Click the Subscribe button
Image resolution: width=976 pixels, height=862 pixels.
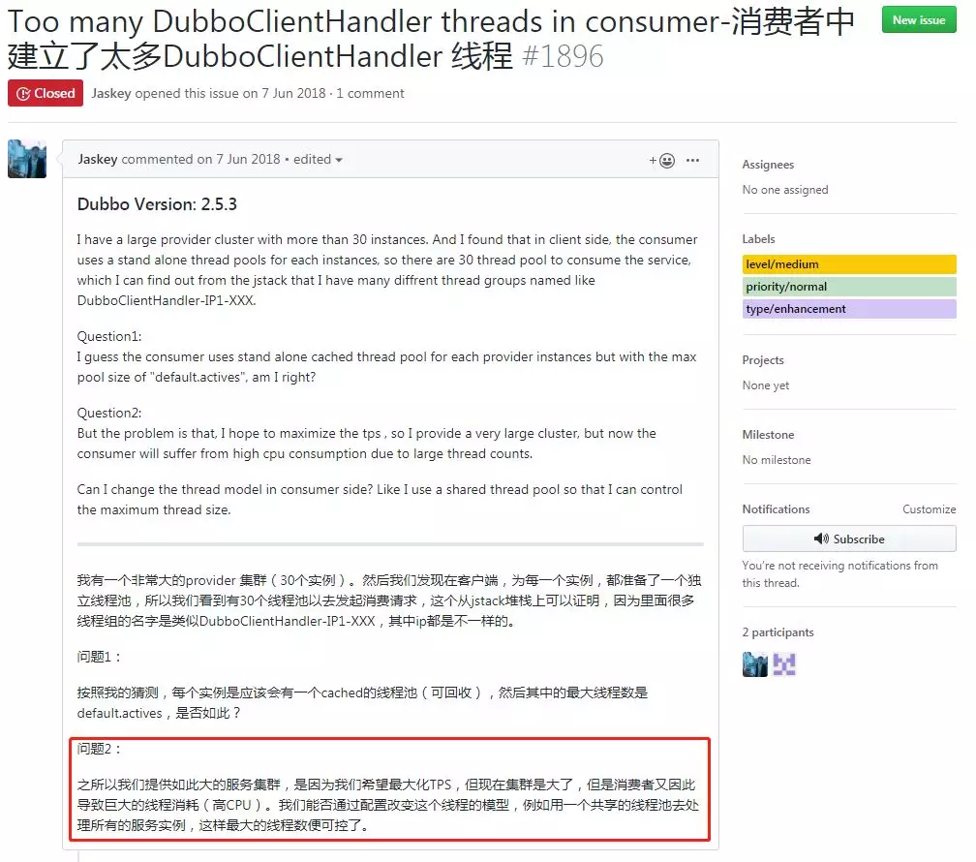click(x=849, y=539)
